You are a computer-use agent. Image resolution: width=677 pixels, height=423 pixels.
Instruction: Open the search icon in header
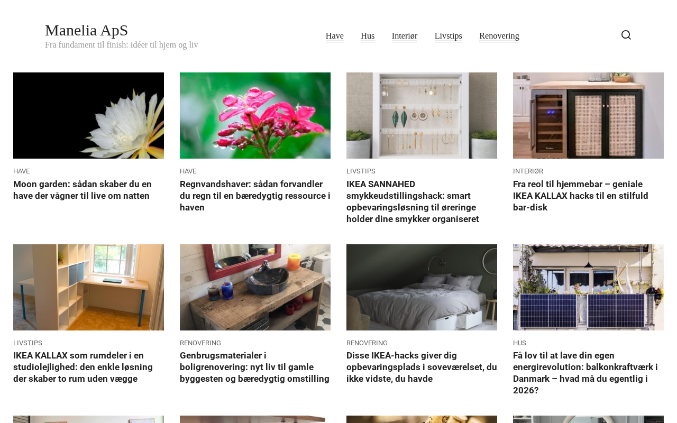click(x=626, y=35)
